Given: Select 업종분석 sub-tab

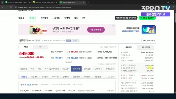Looking at the screenshot, I should pyautogui.click(x=76, y=77).
